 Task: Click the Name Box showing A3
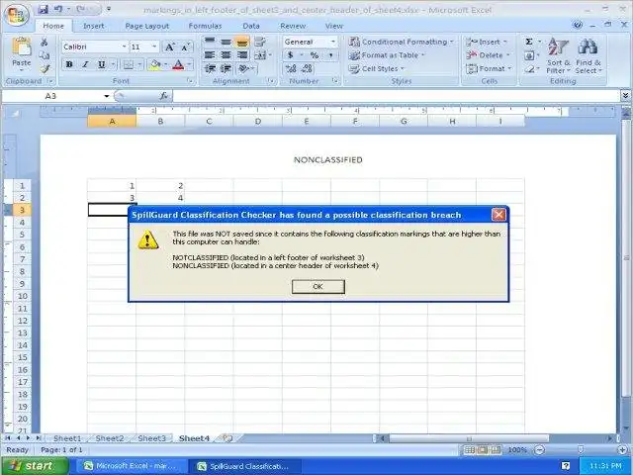(x=54, y=96)
